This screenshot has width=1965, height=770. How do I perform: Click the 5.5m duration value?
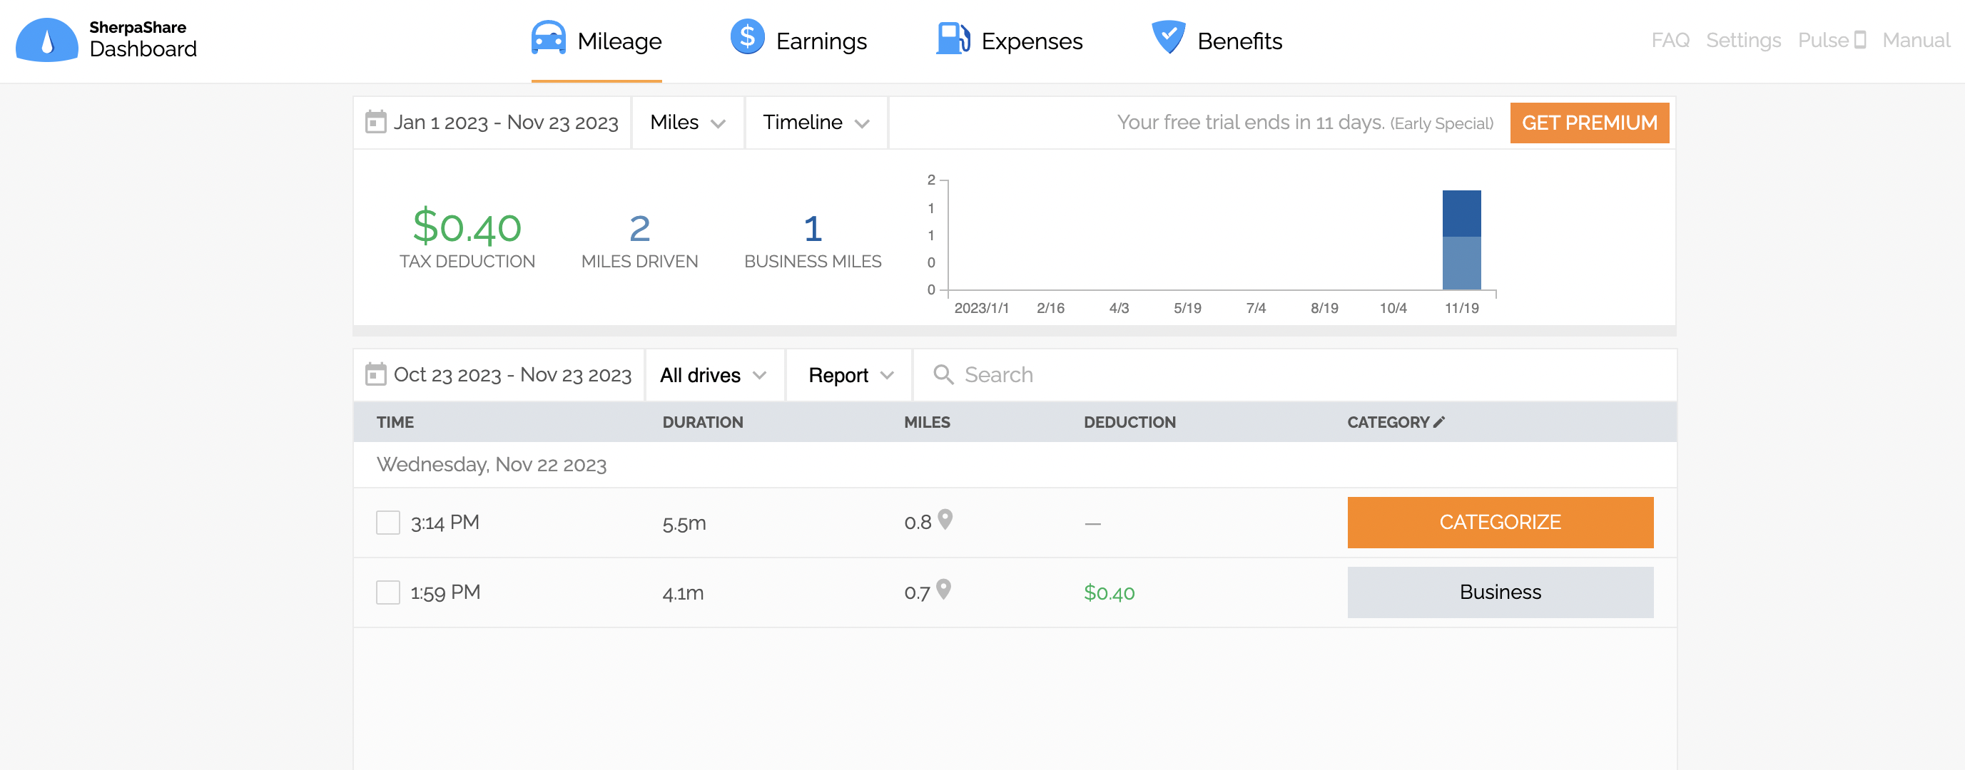684,524
